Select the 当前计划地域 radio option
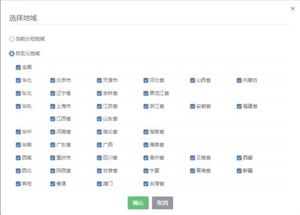Screen dimensions: 300x215 (x=12, y=39)
